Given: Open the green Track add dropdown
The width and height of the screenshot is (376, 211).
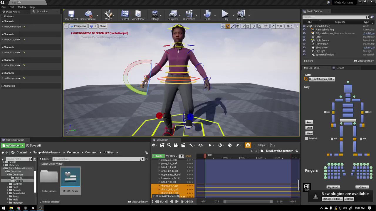Looking at the screenshot, I should pos(158,156).
